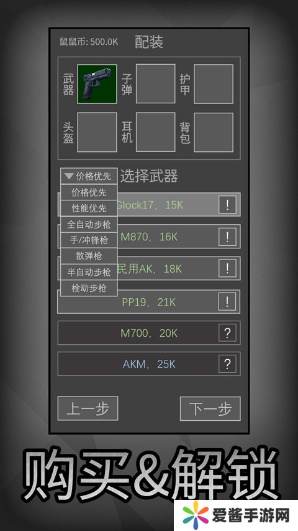Click the Glock17 info exclamation icon
Image resolution: width=298 pixels, height=531 pixels.
click(227, 205)
